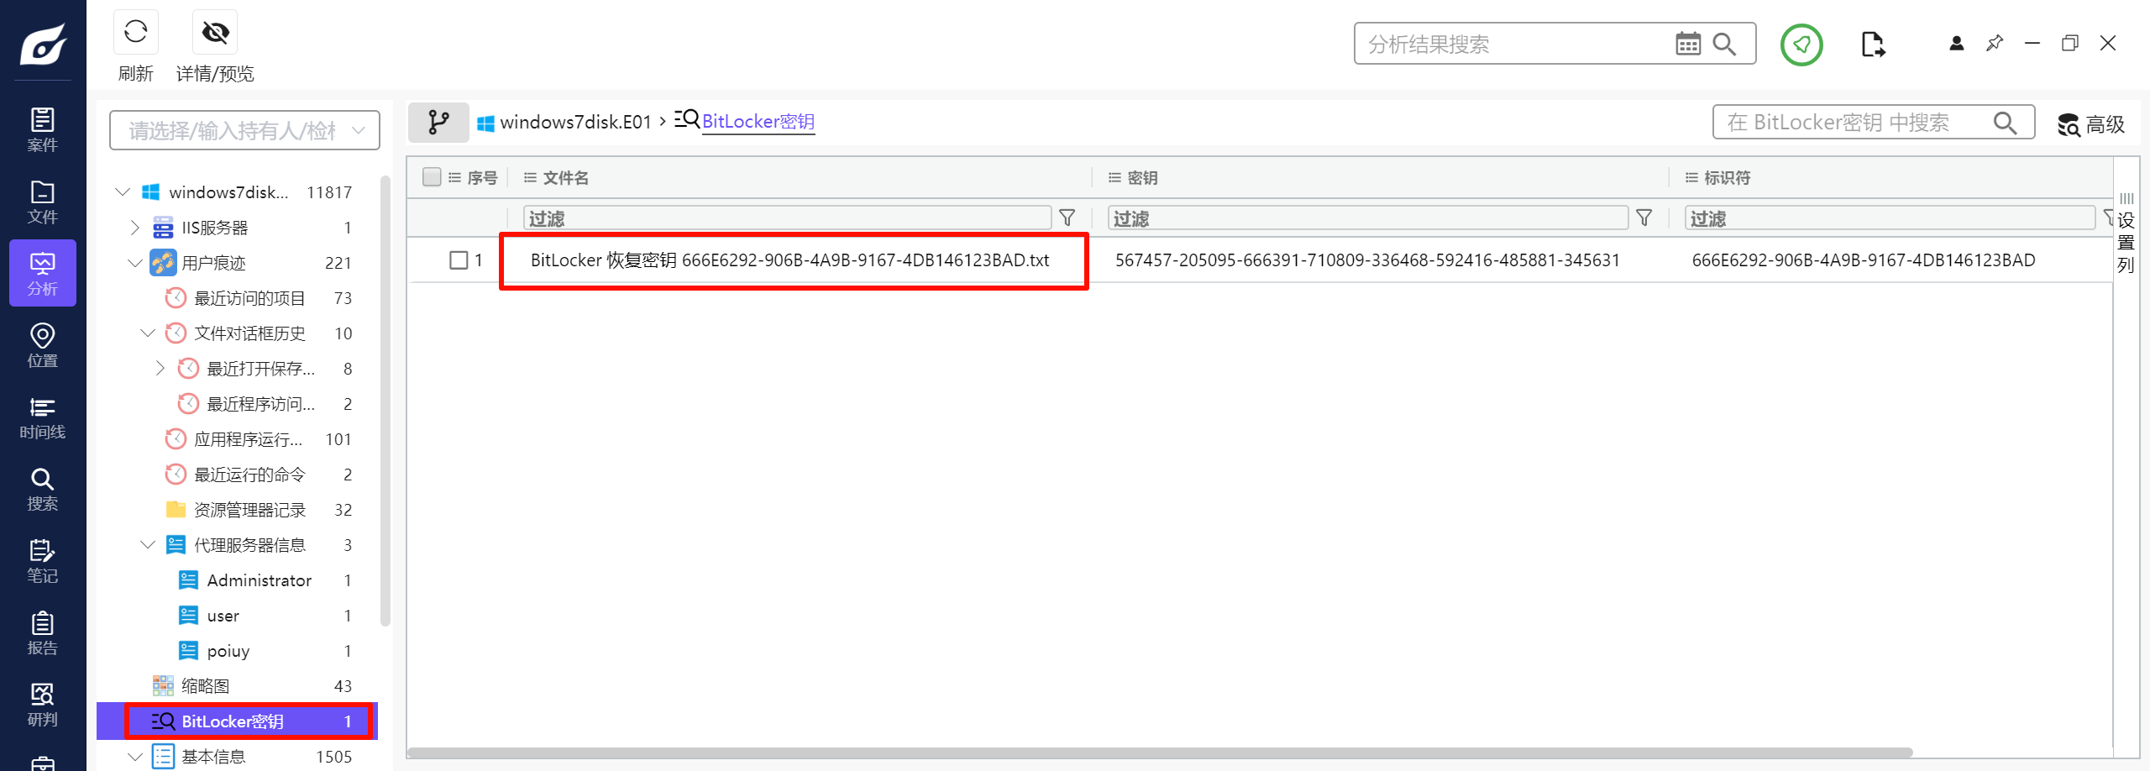Select 最近程序访问 tree item

click(x=261, y=404)
